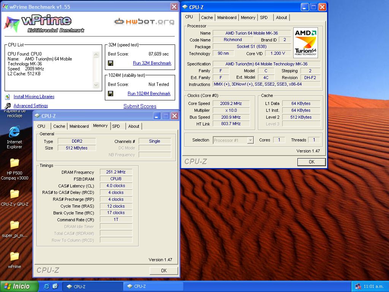
Task: Open the Processor #1 selection dropdown
Action: (x=250, y=140)
